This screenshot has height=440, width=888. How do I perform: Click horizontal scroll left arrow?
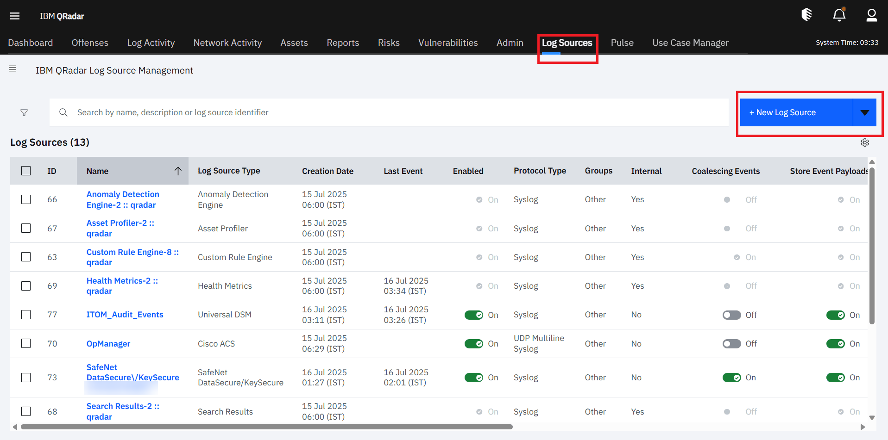click(15, 427)
